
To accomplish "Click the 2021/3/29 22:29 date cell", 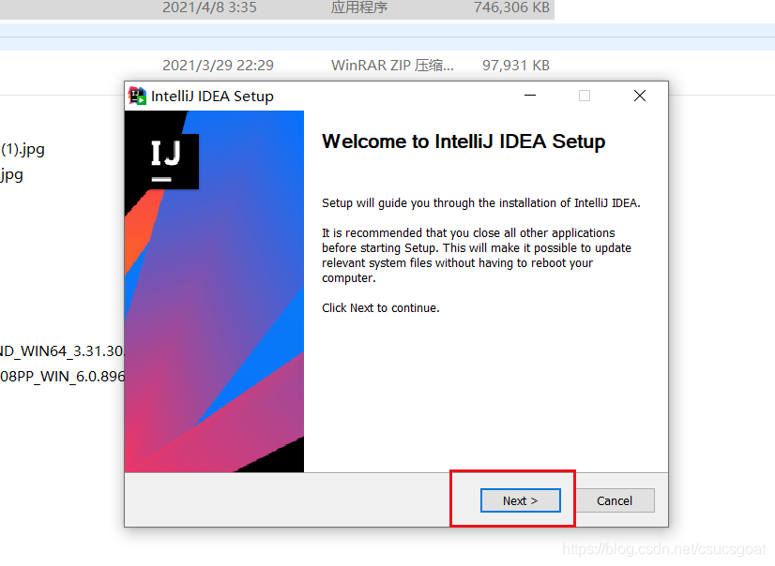I will point(218,66).
